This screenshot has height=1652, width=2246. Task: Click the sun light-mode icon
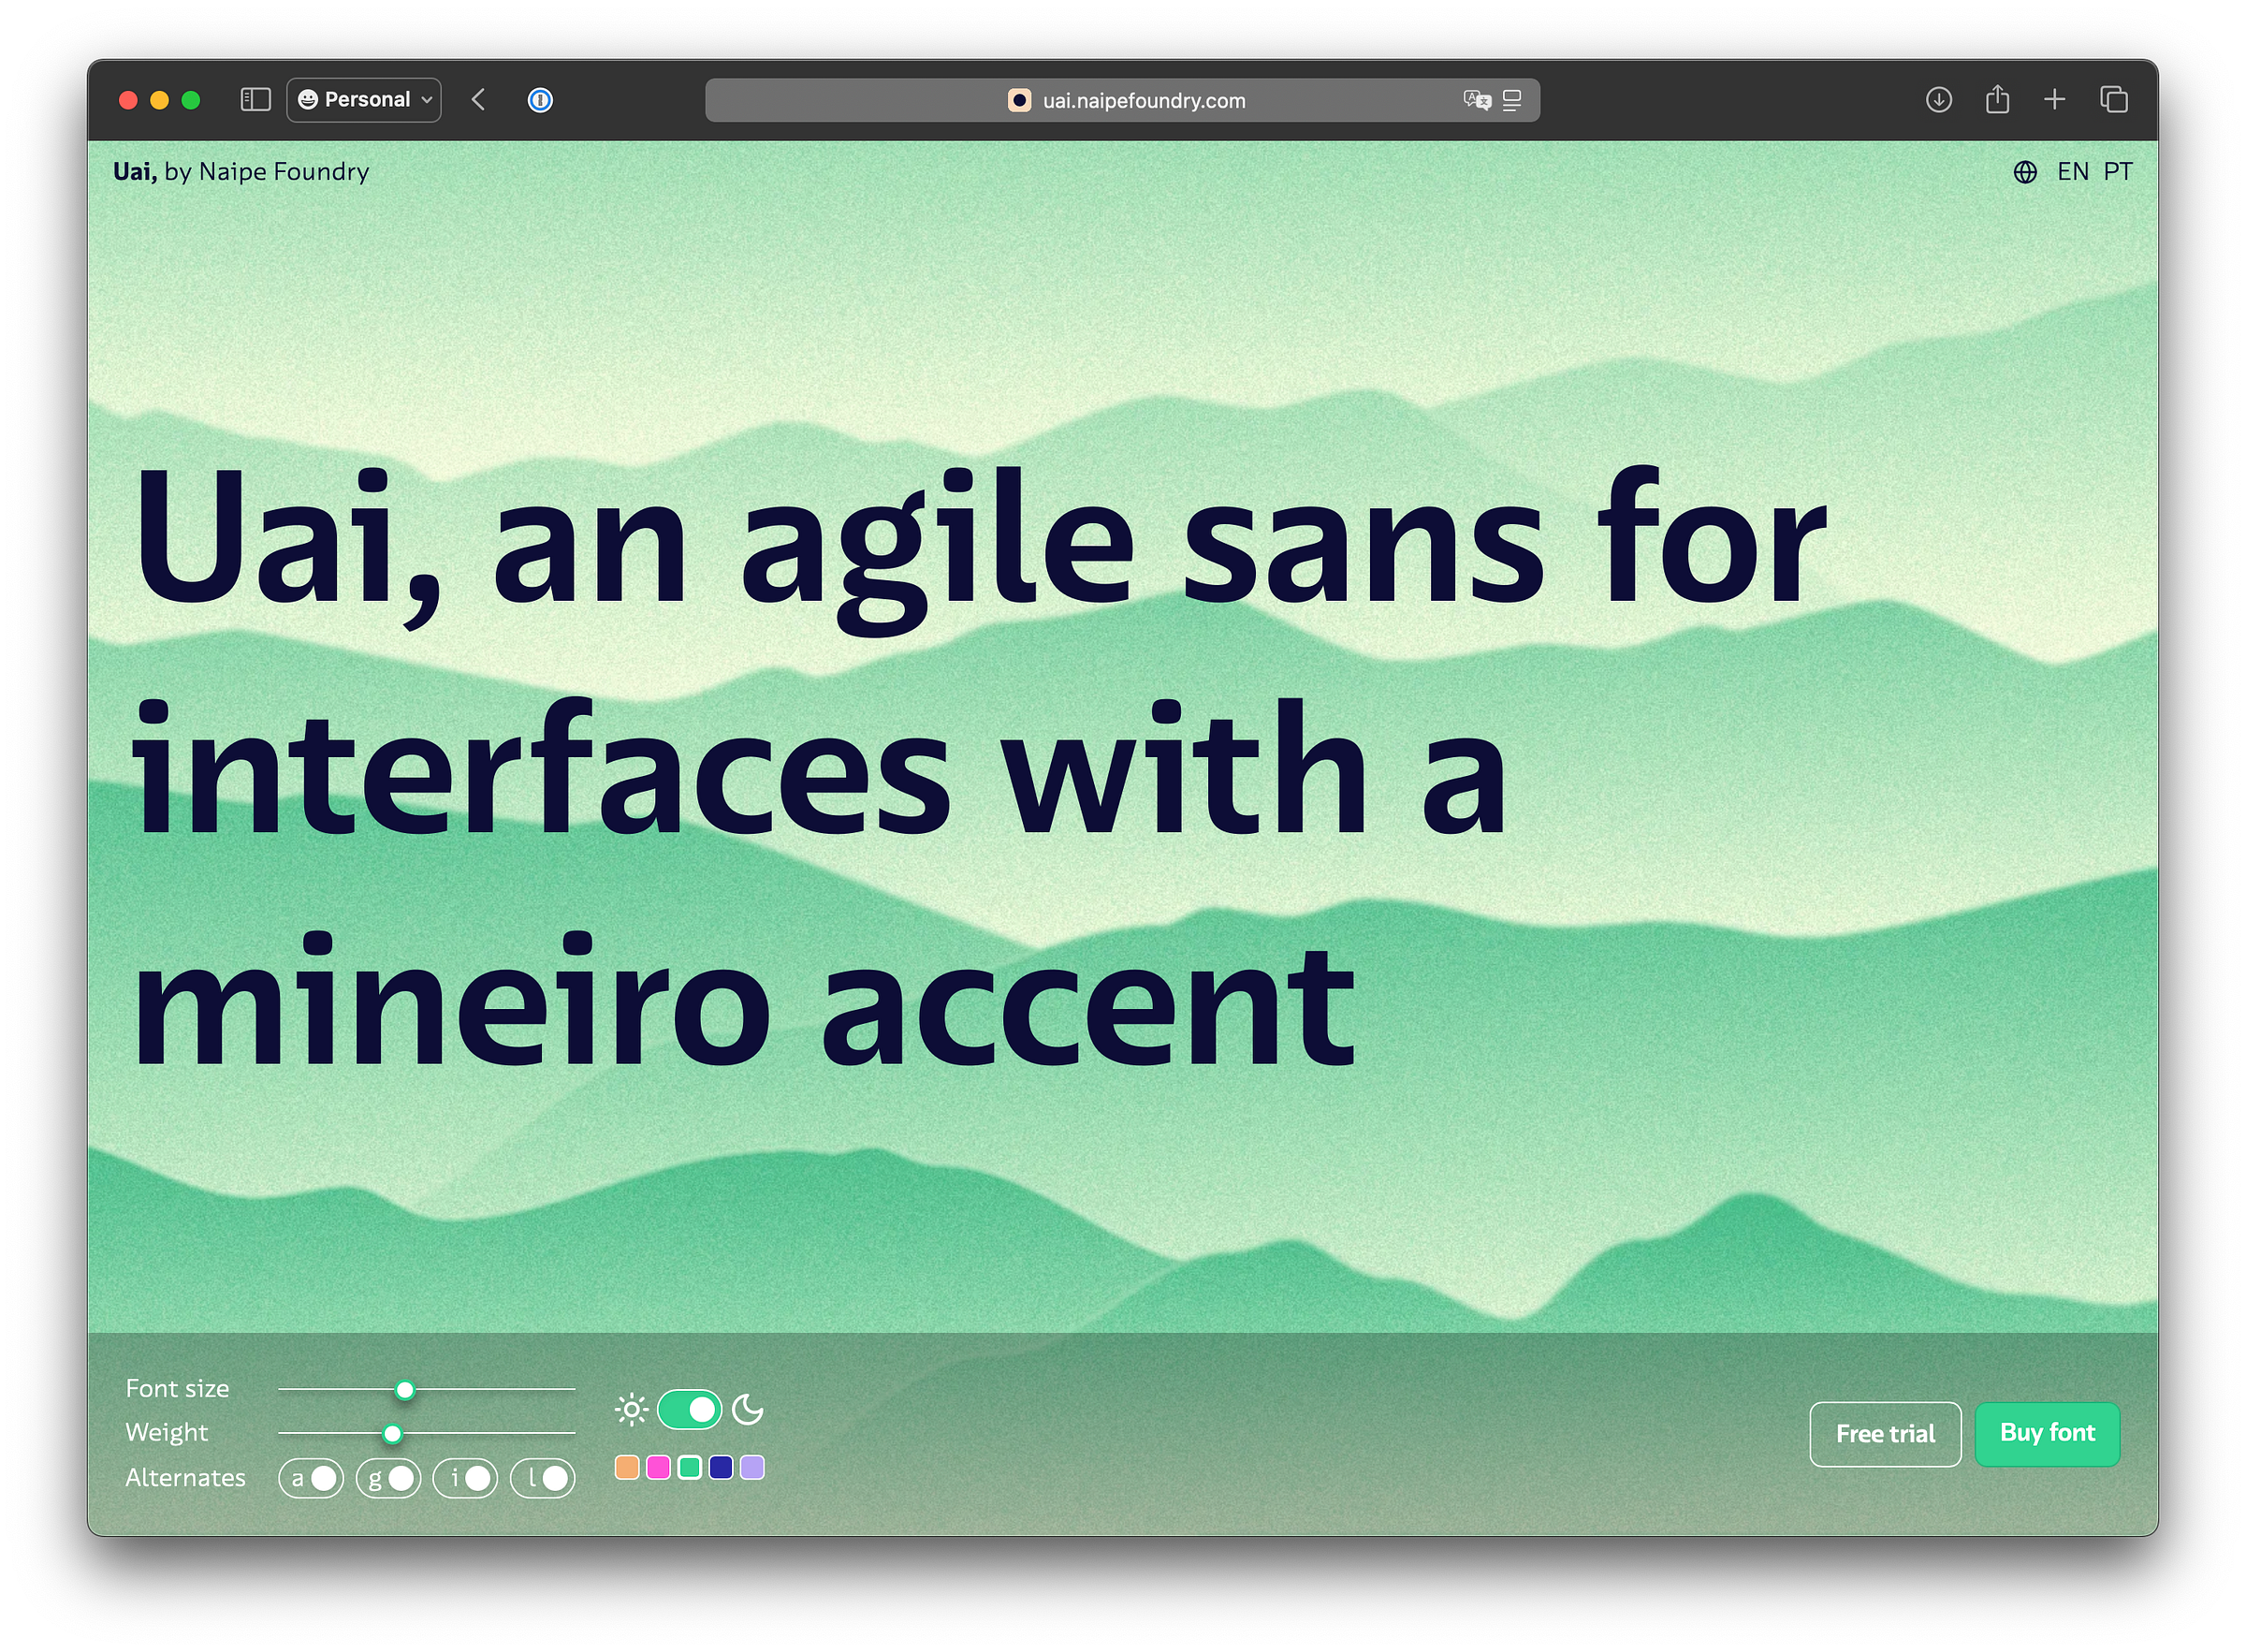point(631,1409)
